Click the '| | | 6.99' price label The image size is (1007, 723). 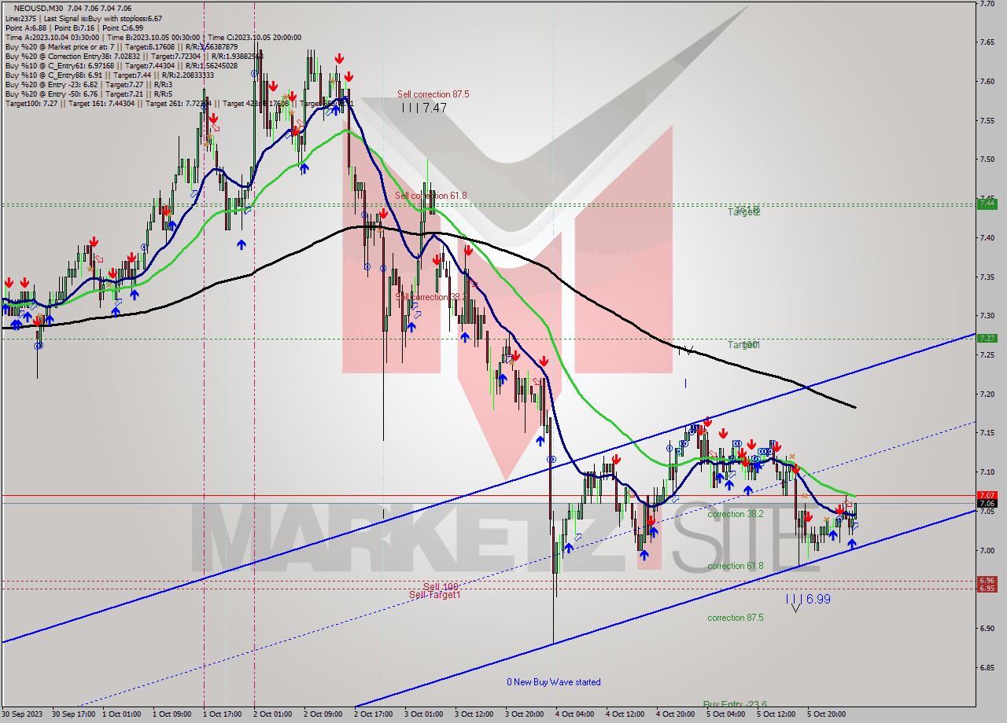807,599
